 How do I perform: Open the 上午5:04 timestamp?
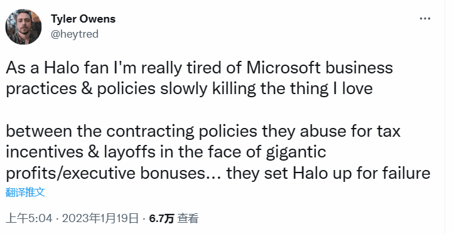coord(29,218)
